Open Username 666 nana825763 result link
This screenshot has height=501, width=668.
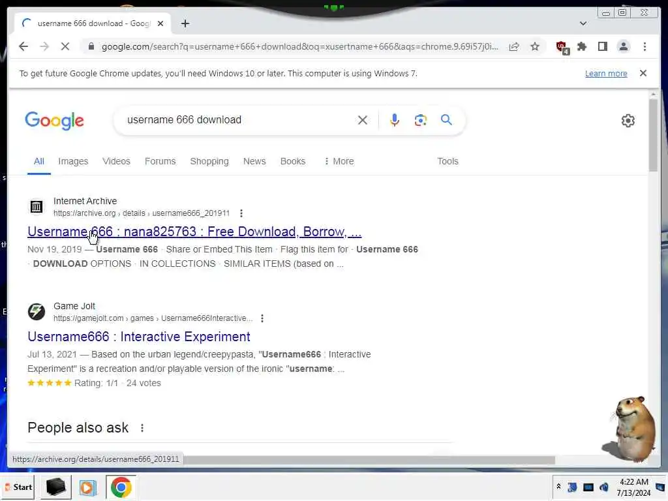pos(194,232)
